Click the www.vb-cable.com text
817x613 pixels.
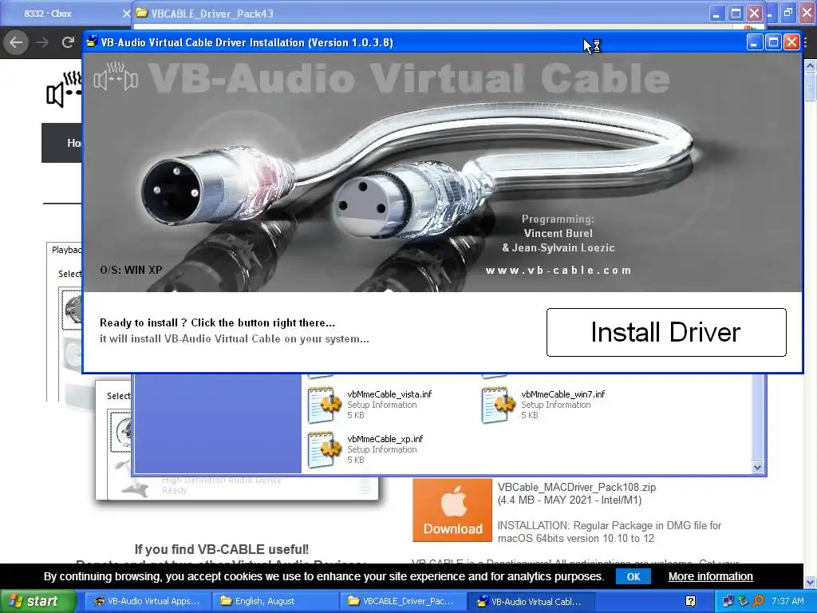tap(558, 270)
